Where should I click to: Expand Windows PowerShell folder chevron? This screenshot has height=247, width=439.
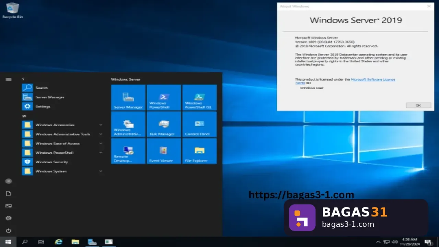point(101,153)
